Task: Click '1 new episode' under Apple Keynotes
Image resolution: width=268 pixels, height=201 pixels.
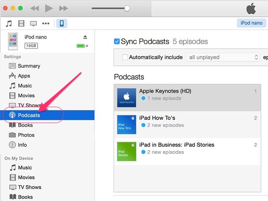Action: point(164,98)
